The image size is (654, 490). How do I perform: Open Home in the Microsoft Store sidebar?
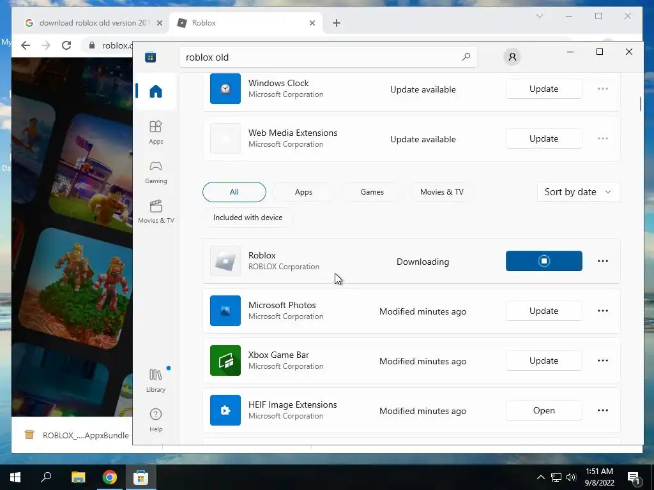pos(156,91)
